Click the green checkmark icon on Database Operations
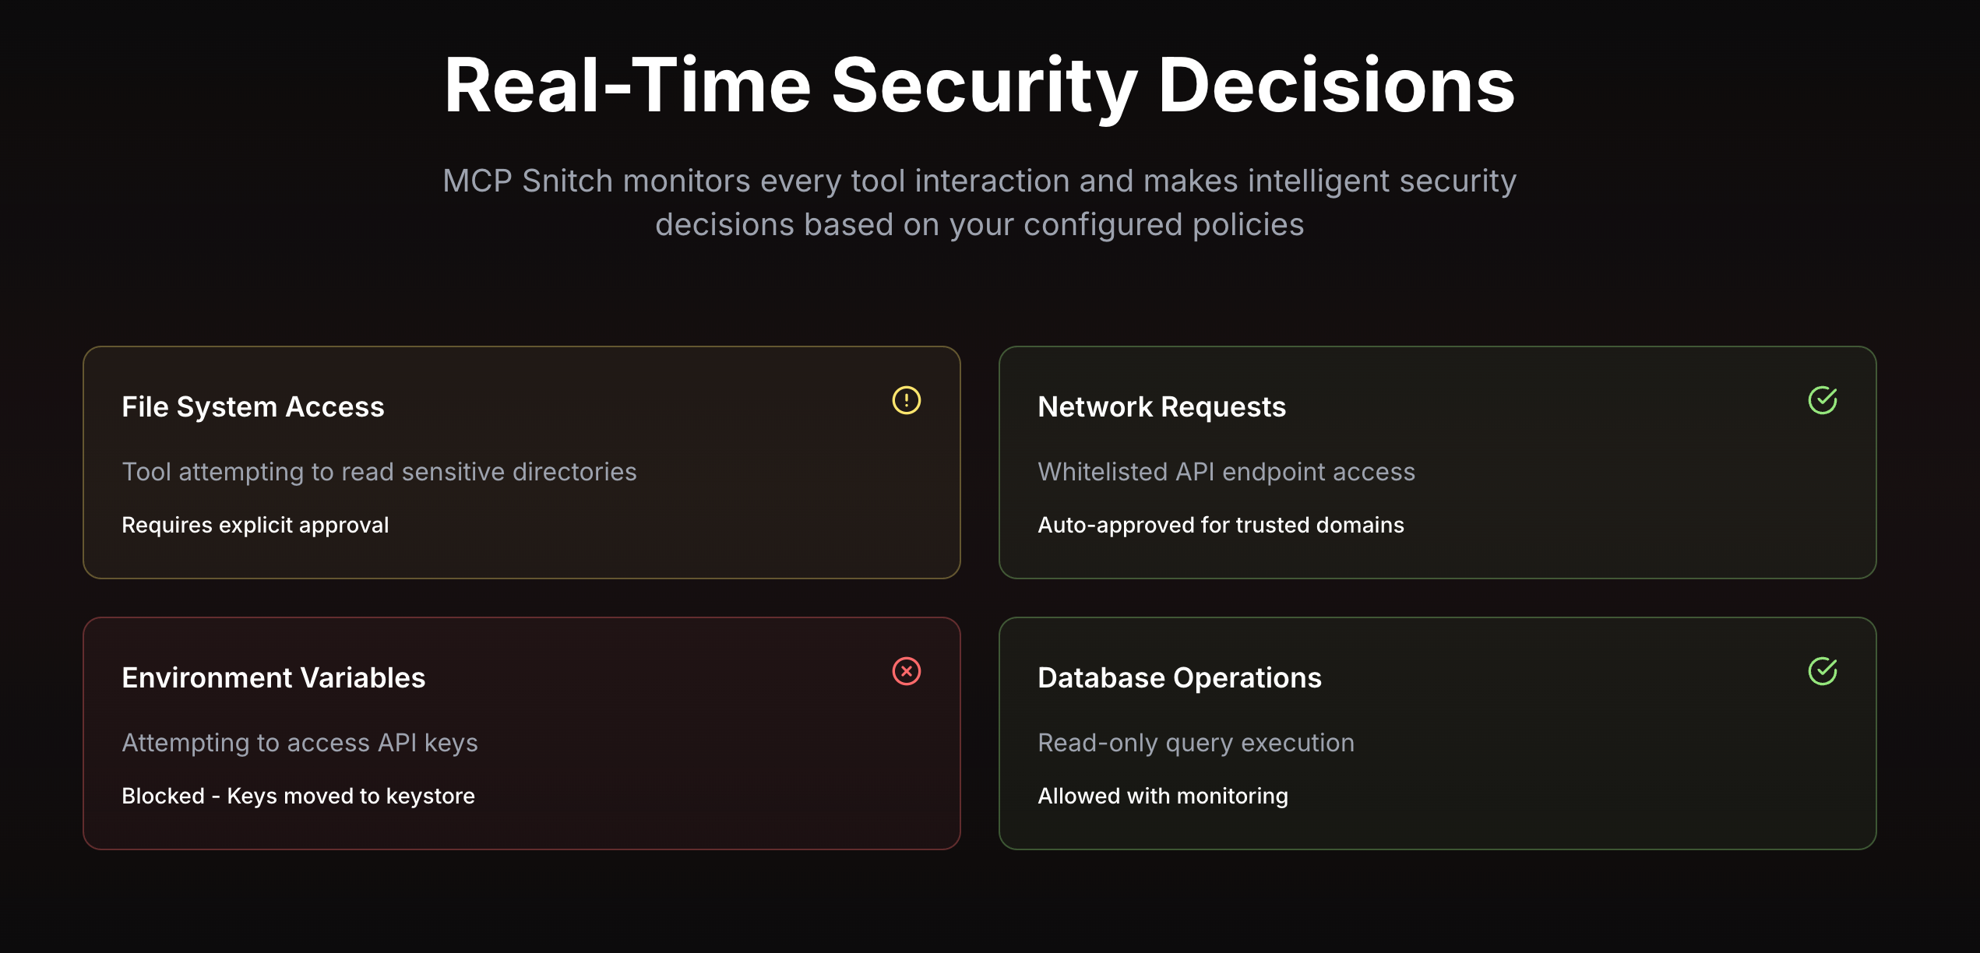 1822,671
